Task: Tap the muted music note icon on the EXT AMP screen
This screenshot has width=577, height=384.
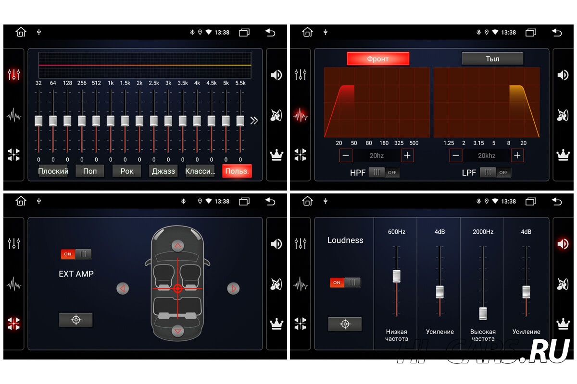Action: click(x=276, y=284)
